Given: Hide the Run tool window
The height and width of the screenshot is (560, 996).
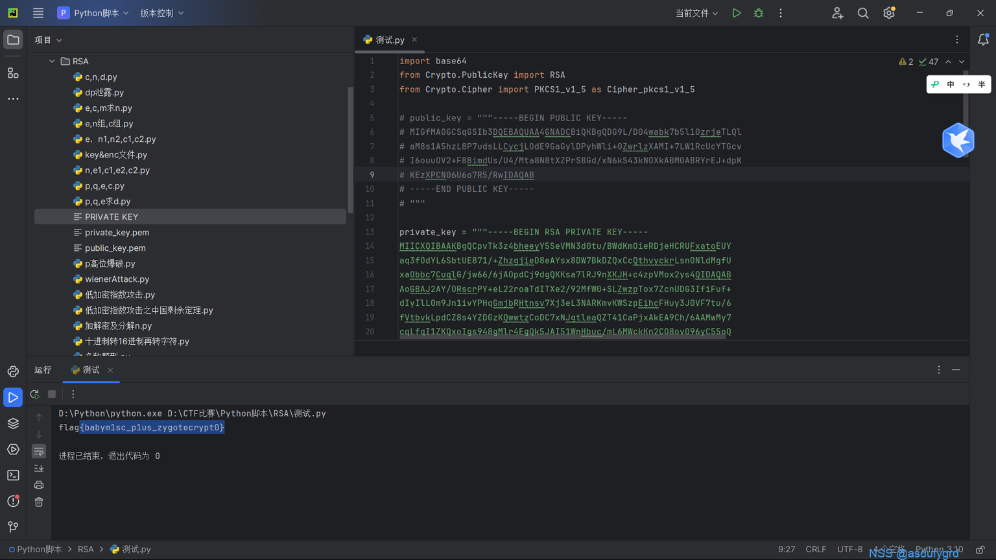Looking at the screenshot, I should (x=956, y=369).
